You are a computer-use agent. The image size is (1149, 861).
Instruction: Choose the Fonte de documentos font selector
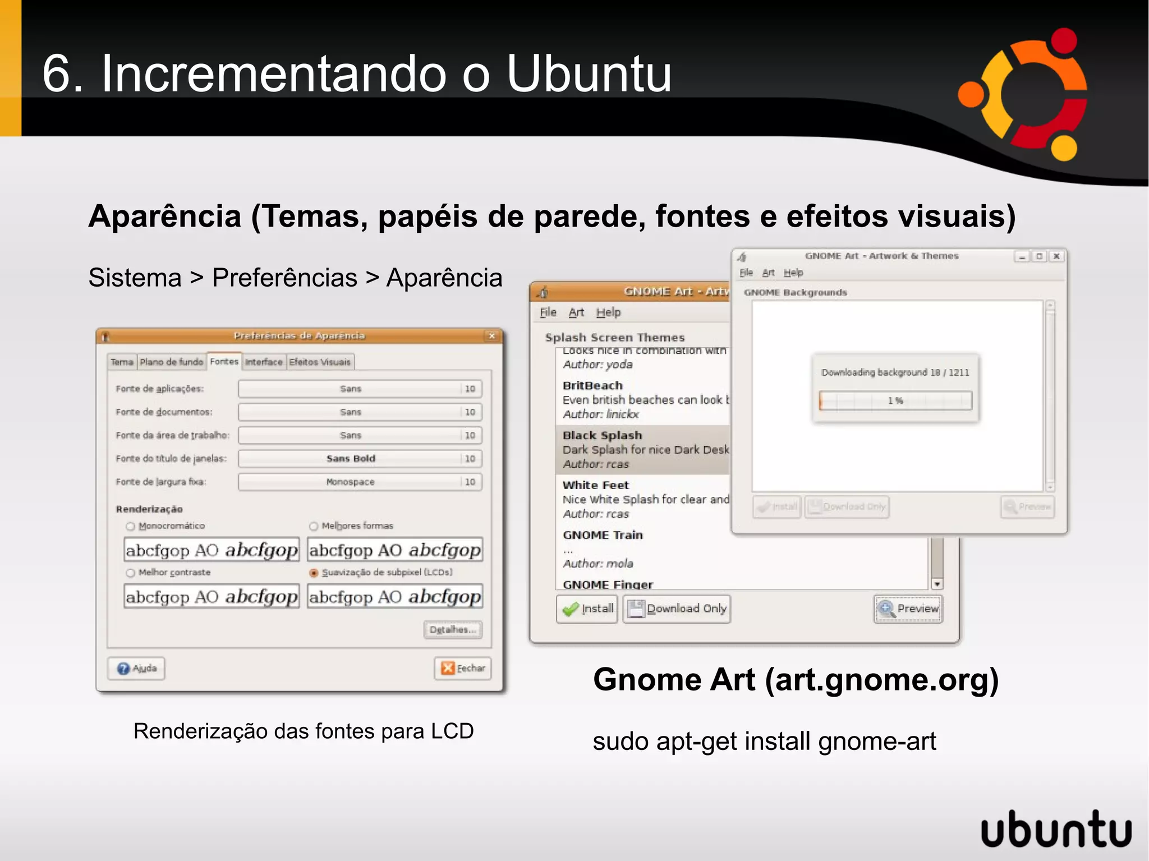point(360,412)
